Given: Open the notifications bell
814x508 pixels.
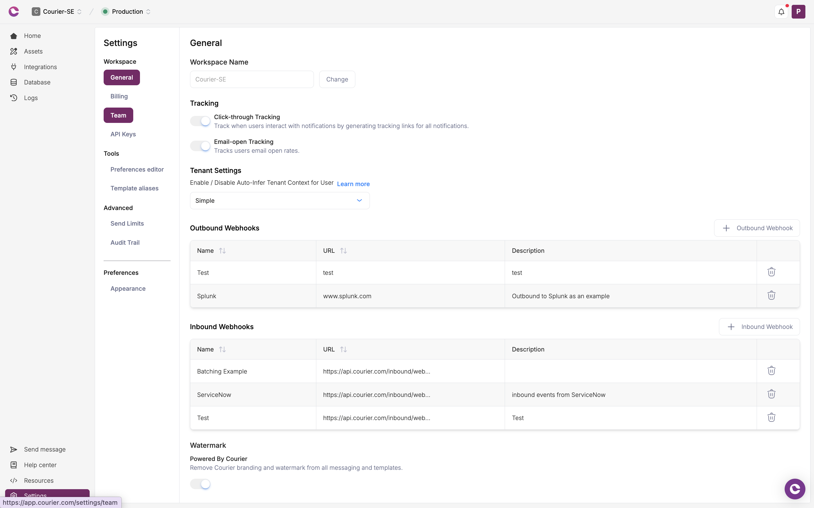Looking at the screenshot, I should [x=781, y=11].
